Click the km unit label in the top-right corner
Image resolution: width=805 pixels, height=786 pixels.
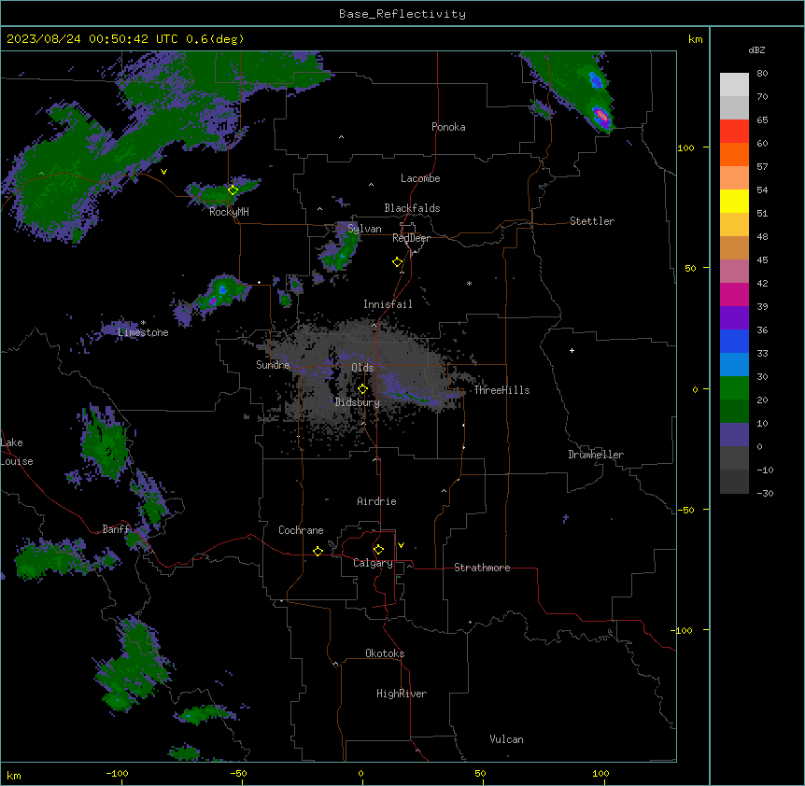tap(695, 39)
